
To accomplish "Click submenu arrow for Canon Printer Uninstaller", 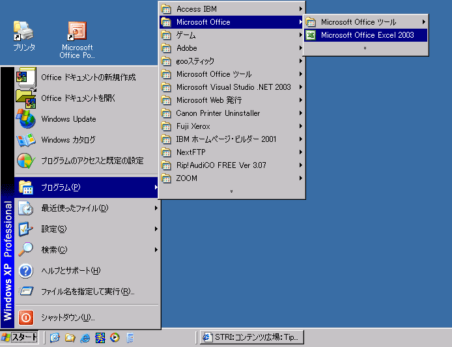I will pyautogui.click(x=300, y=113).
